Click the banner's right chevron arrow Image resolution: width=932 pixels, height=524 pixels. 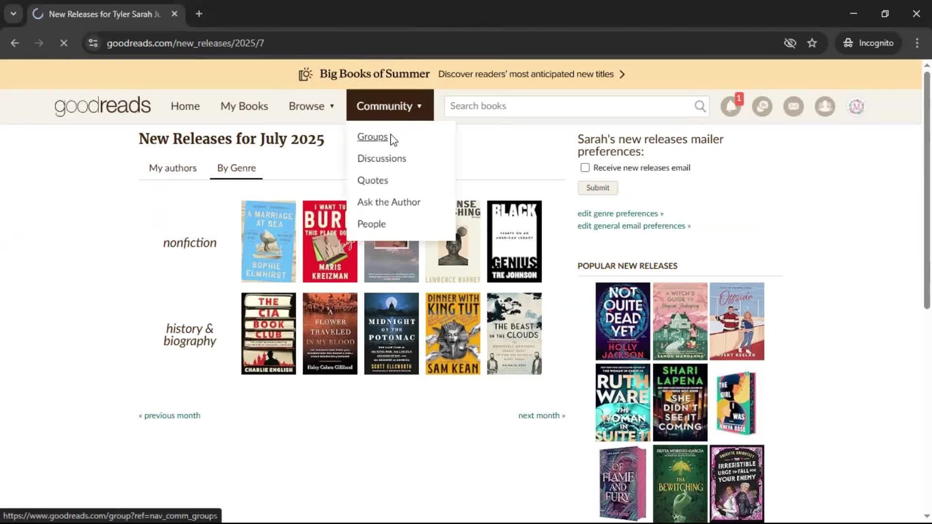[x=622, y=74]
